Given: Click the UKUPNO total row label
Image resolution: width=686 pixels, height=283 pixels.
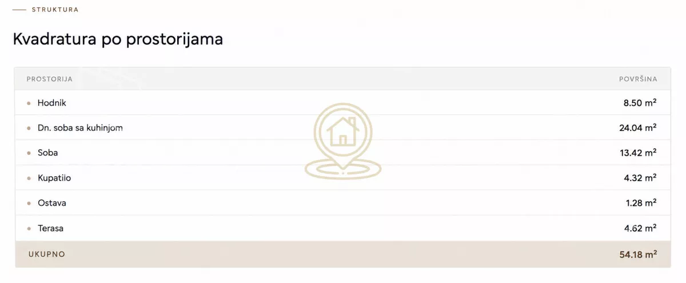Looking at the screenshot, I should tap(47, 254).
